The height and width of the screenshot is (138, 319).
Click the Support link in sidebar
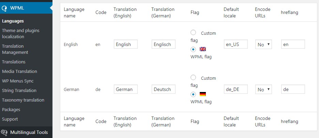(x=10, y=119)
